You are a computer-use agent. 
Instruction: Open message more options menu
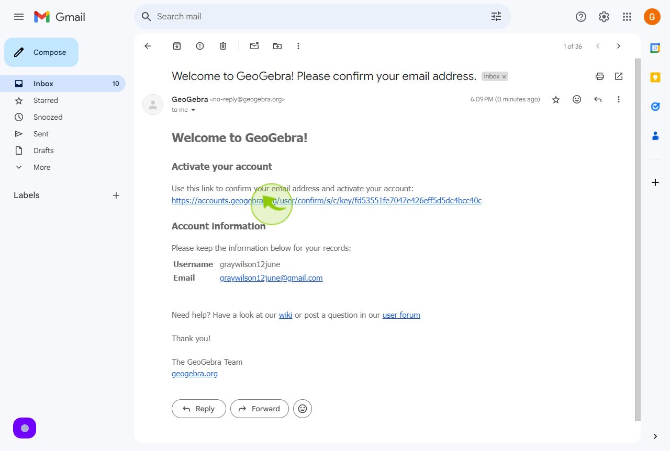tap(619, 99)
